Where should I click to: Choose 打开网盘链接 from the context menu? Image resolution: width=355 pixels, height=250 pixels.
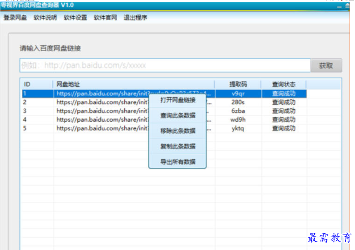point(178,100)
